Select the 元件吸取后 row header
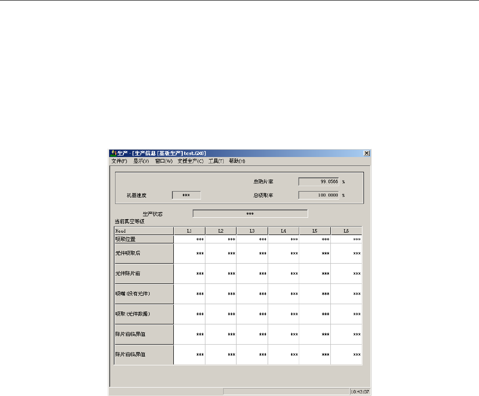Image resolution: width=479 pixels, height=396 pixels. point(144,253)
